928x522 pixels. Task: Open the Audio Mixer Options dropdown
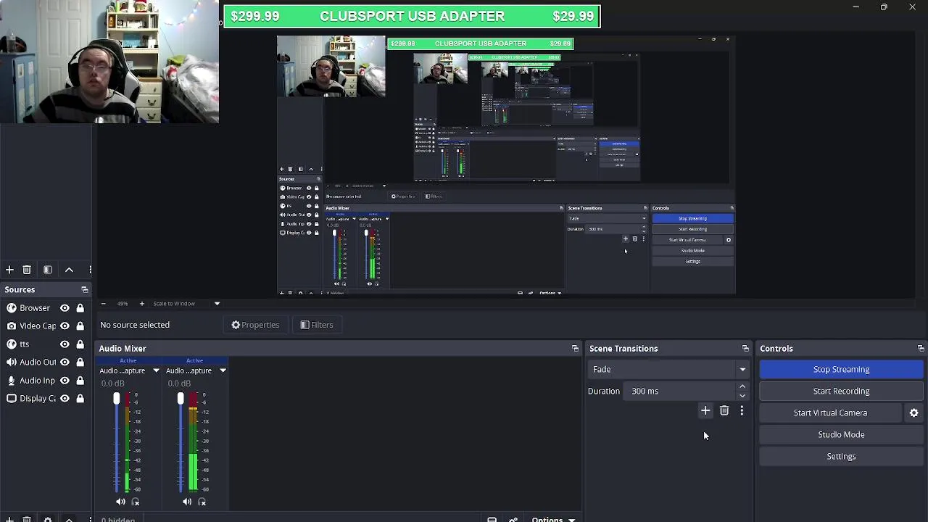pyautogui.click(x=553, y=519)
